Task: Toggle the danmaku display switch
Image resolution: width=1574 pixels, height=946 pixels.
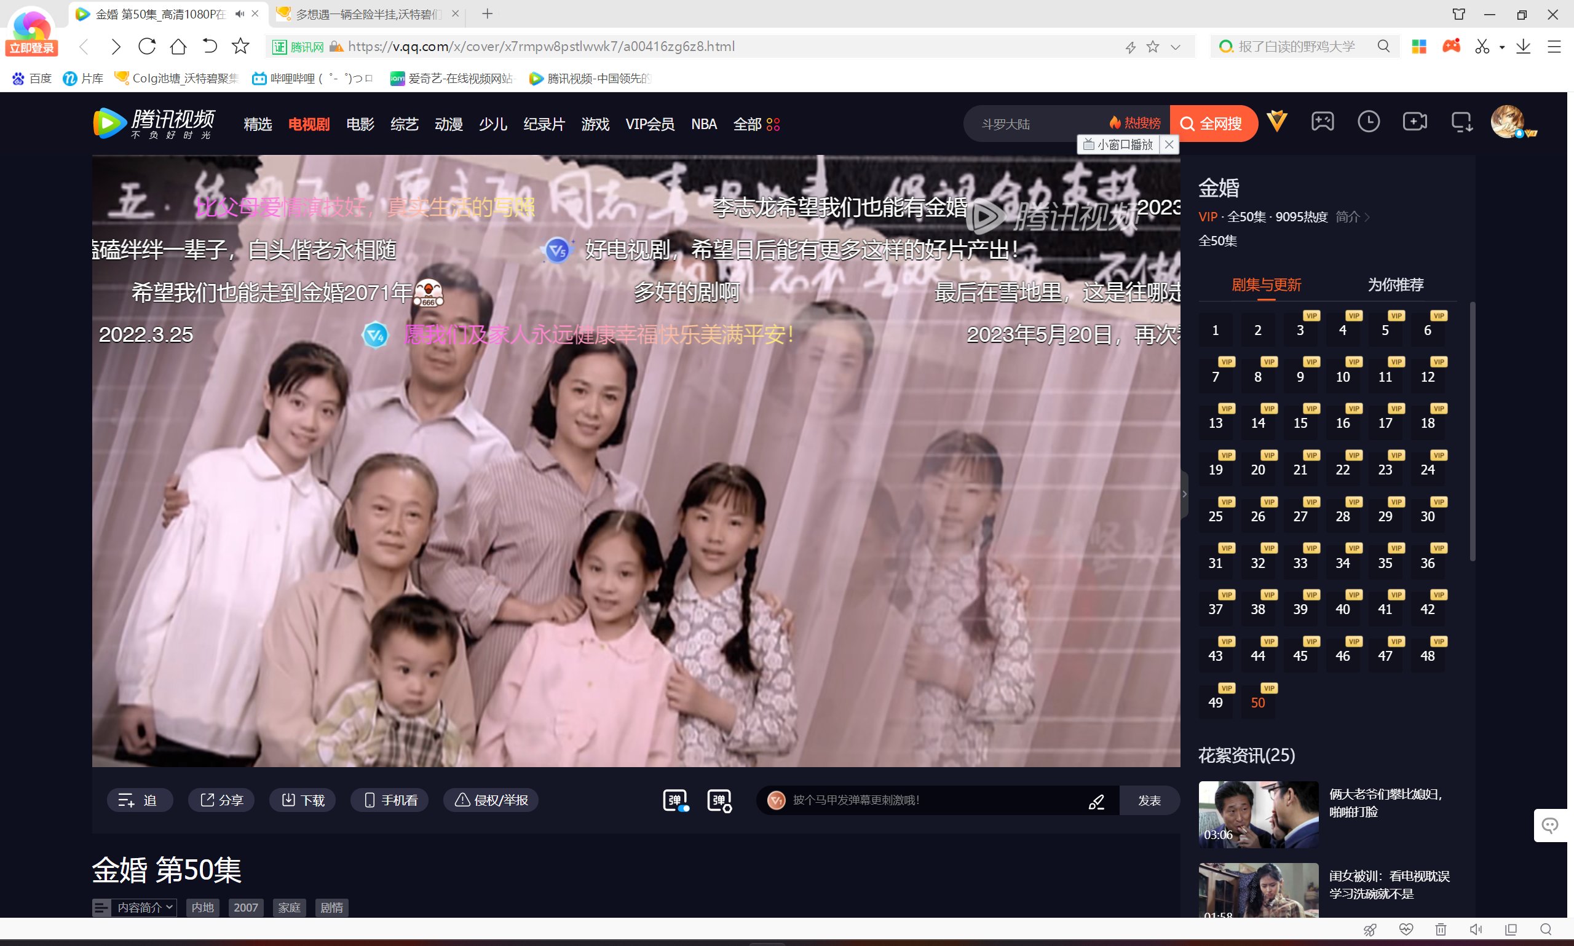Action: pyautogui.click(x=675, y=800)
